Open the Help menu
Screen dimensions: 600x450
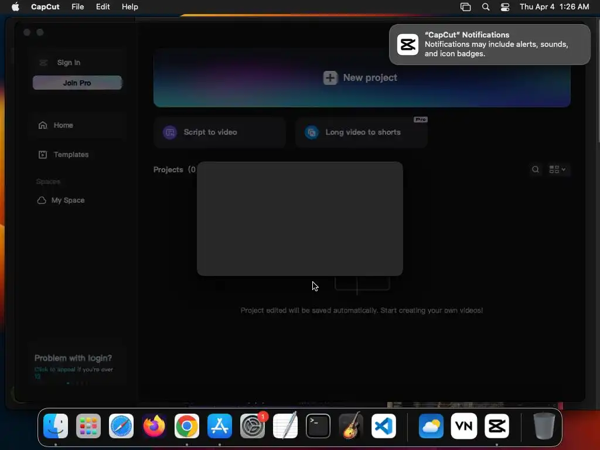(x=129, y=6)
